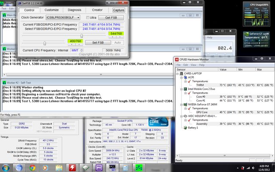
Task: Show hidden system tray icons arrow
Action: (238, 168)
